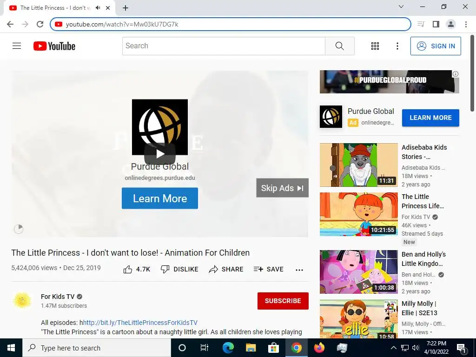Viewport: 476px width, 357px height.
Task: Click the YouTube logo to go home
Action: [x=54, y=46]
